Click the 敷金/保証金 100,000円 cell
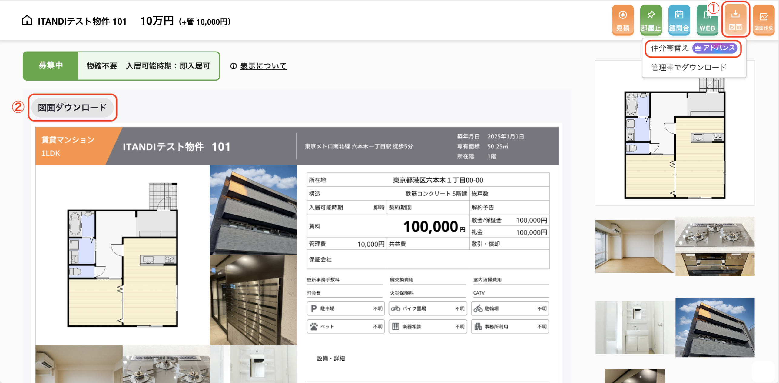The width and height of the screenshot is (779, 383). (509, 220)
